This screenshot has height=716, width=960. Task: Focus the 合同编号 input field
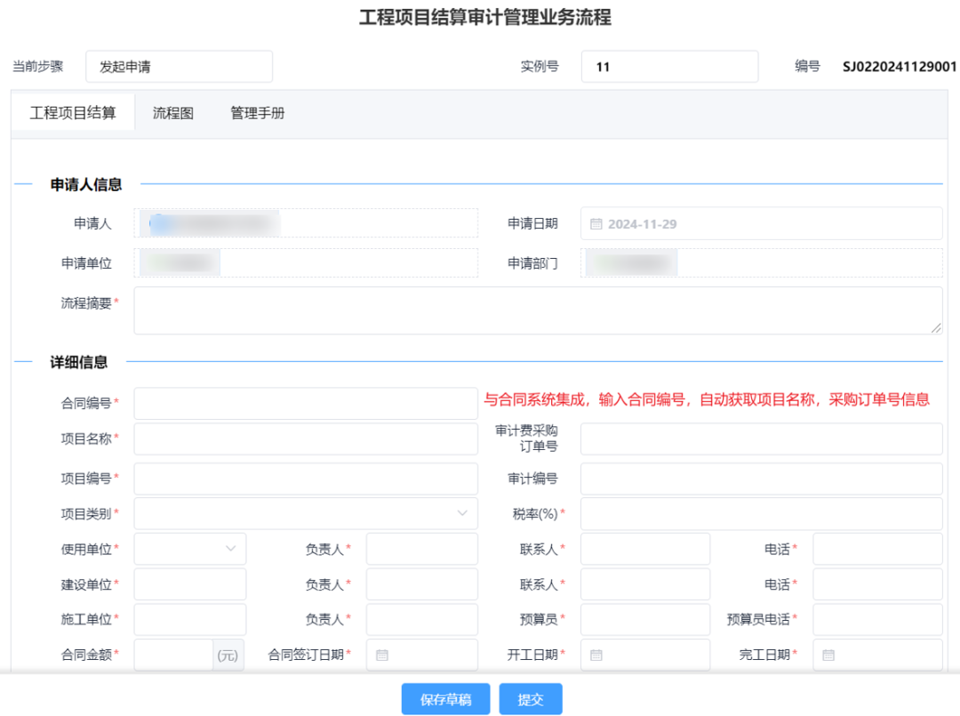click(x=306, y=403)
